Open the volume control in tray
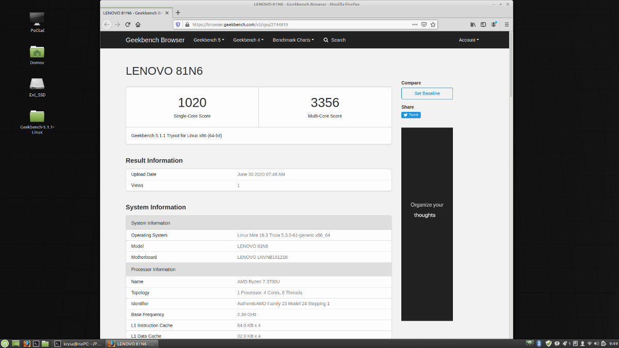The width and height of the screenshot is (619, 348). coord(597,343)
